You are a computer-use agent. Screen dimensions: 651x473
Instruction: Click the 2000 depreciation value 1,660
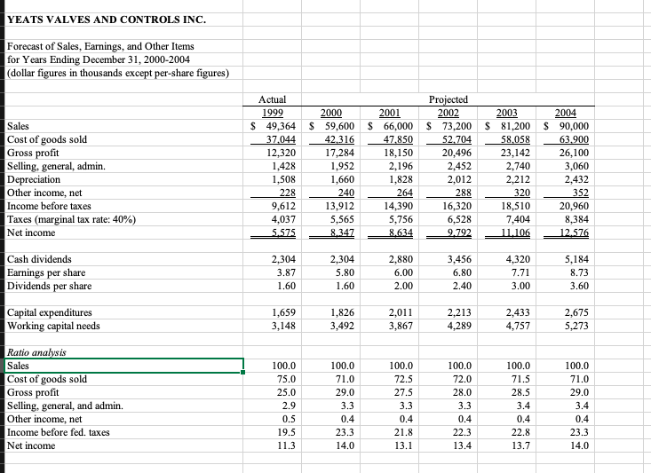pyautogui.click(x=342, y=179)
